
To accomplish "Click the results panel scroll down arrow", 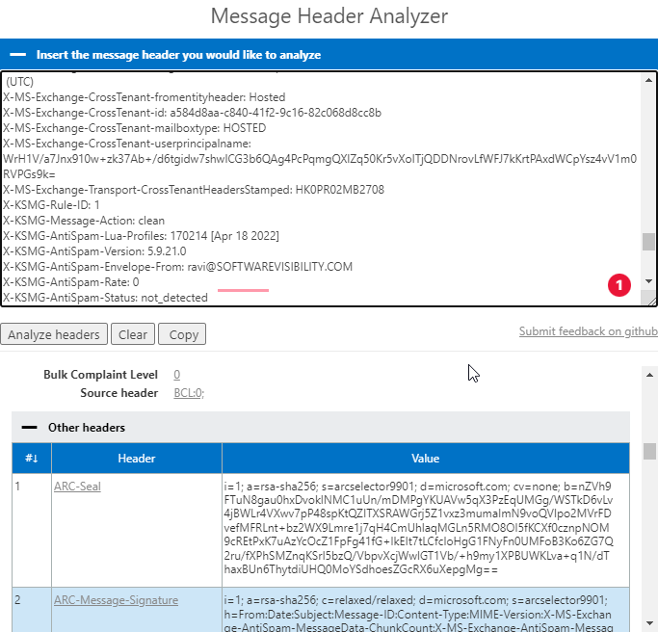I will [648, 624].
